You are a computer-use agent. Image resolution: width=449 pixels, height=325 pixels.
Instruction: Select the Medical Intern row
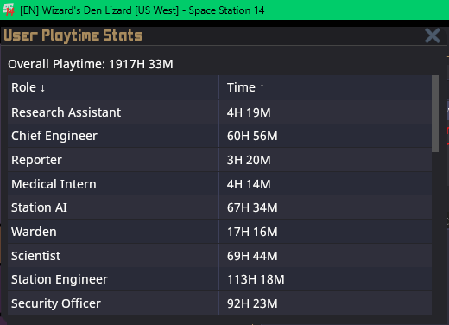coord(219,184)
